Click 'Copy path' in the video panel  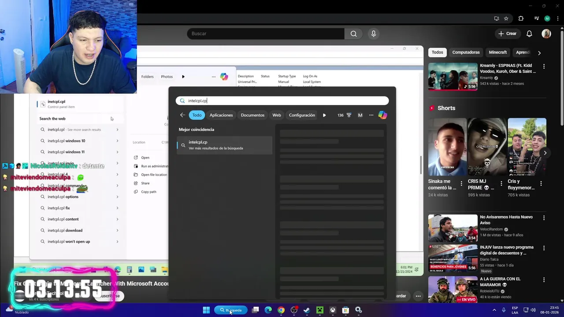point(146,192)
